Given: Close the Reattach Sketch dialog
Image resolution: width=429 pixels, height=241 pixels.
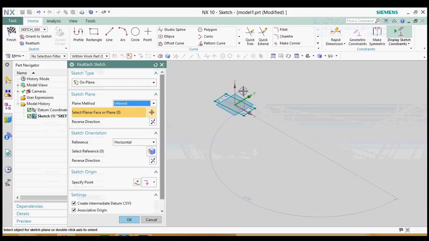Looking at the screenshot, I should (x=162, y=65).
